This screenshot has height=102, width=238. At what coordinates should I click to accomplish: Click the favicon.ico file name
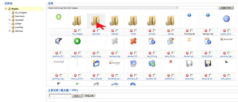pyautogui.click(x=208, y=34)
